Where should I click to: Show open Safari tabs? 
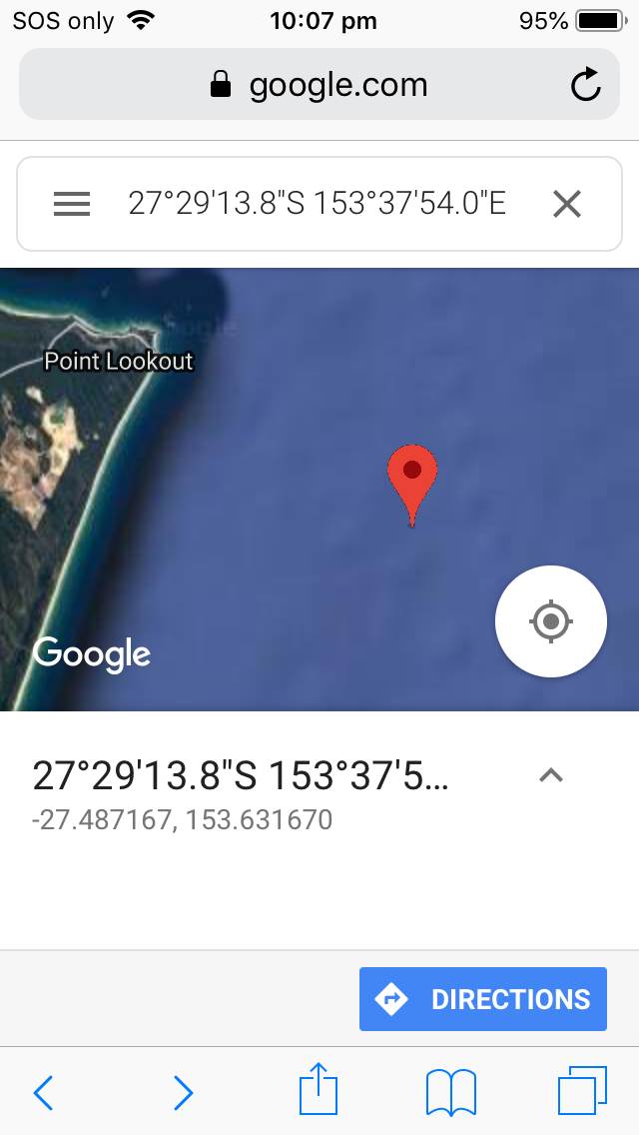click(x=582, y=1090)
